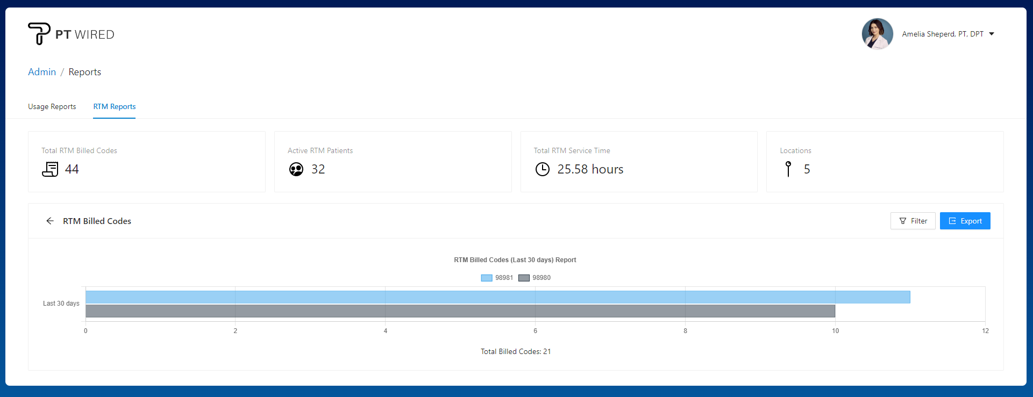
Task: Click the service time clock icon
Action: point(543,169)
